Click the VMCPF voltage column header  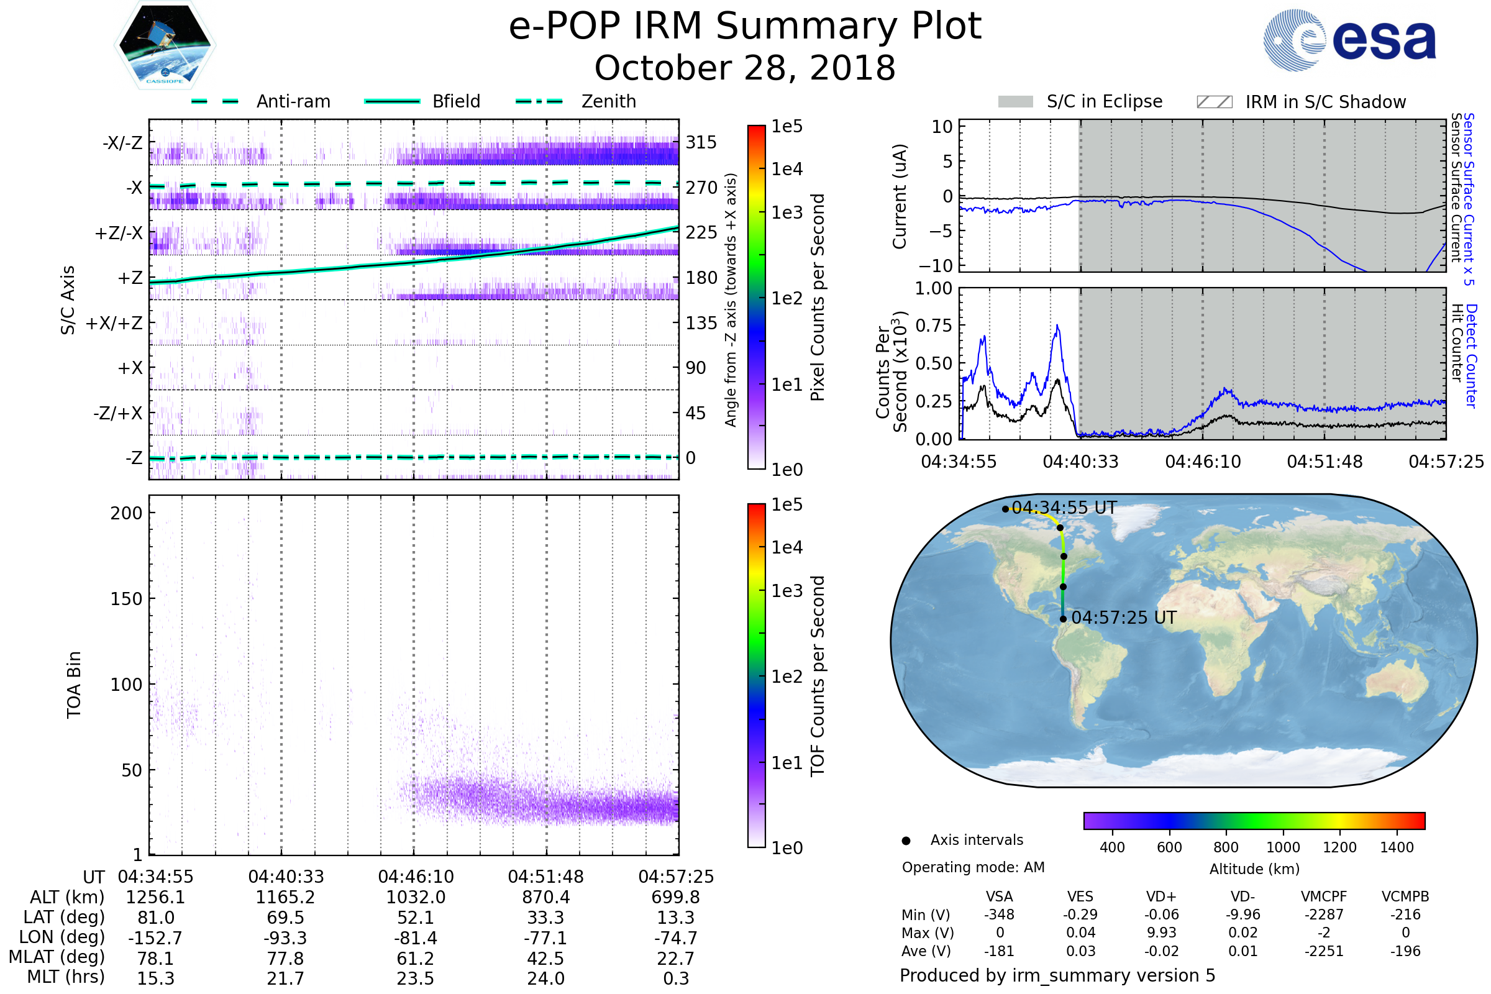[1324, 896]
